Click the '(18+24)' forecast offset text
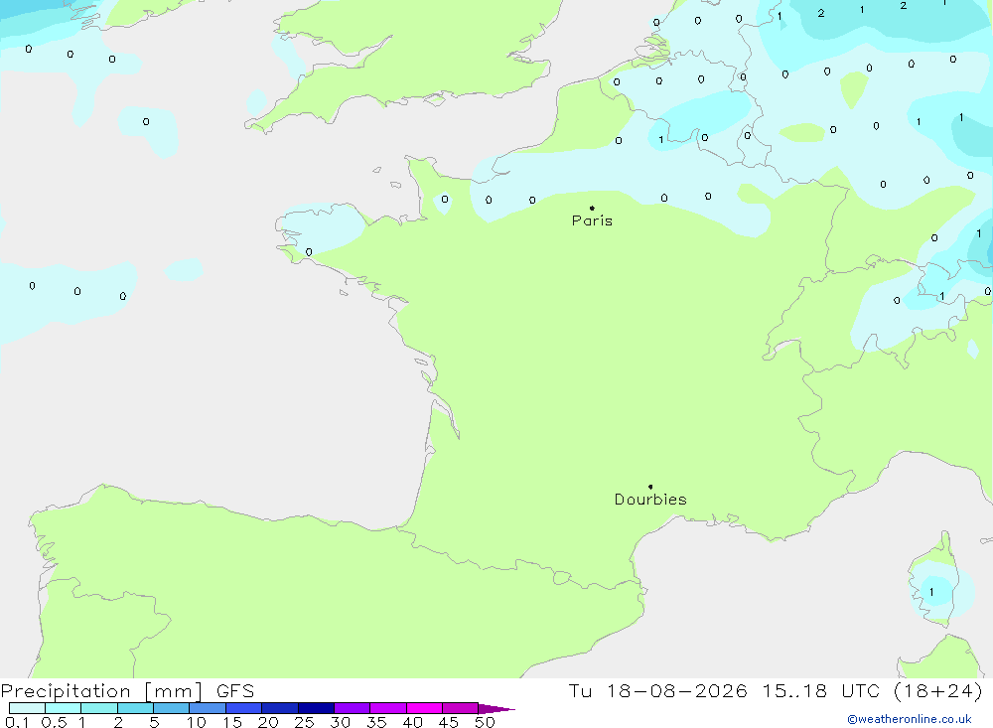This screenshot has width=993, height=728. [x=938, y=691]
